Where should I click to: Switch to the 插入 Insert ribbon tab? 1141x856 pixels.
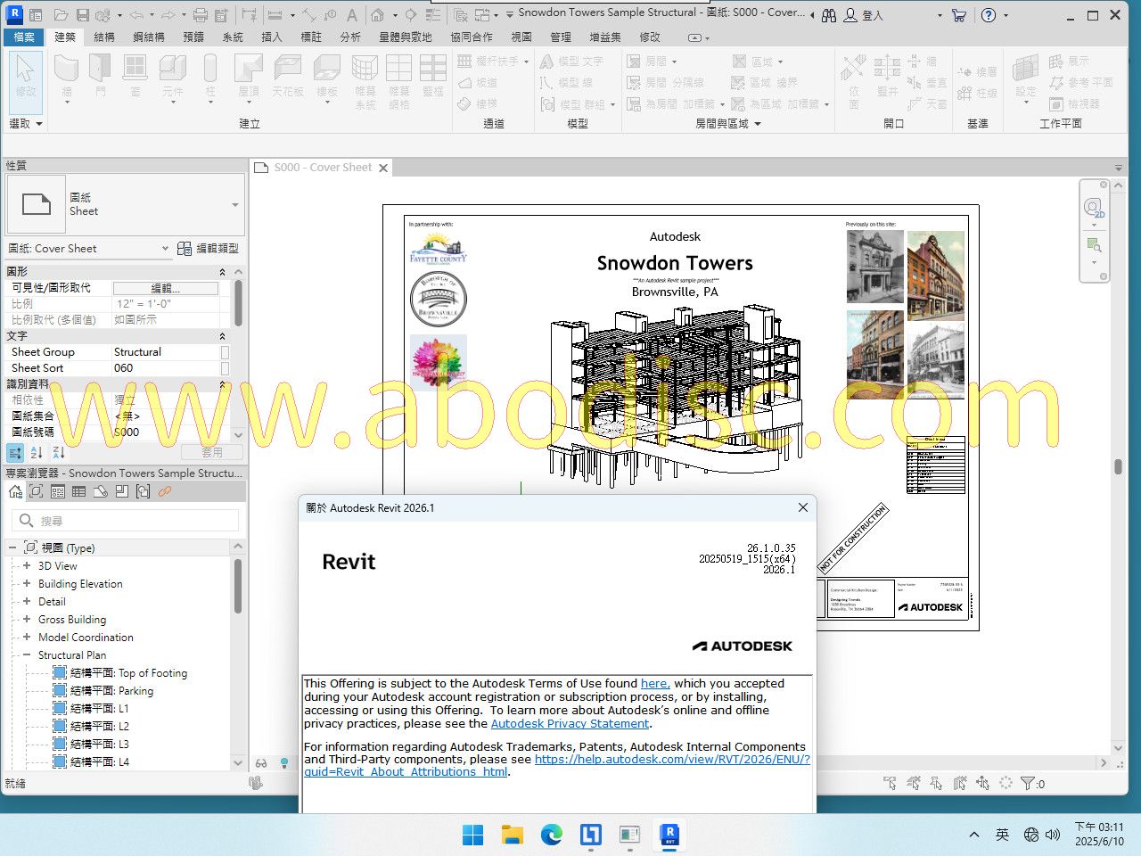pyautogui.click(x=272, y=37)
